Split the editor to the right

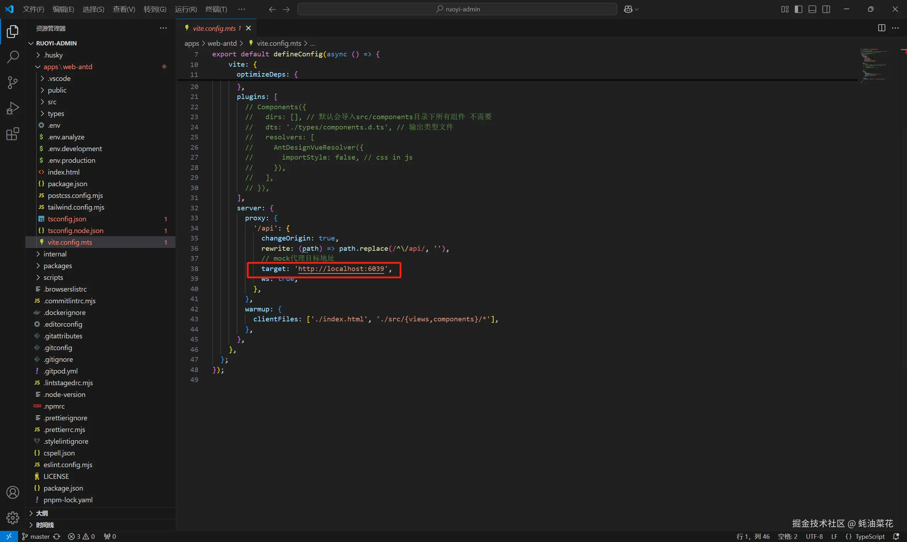point(881,28)
